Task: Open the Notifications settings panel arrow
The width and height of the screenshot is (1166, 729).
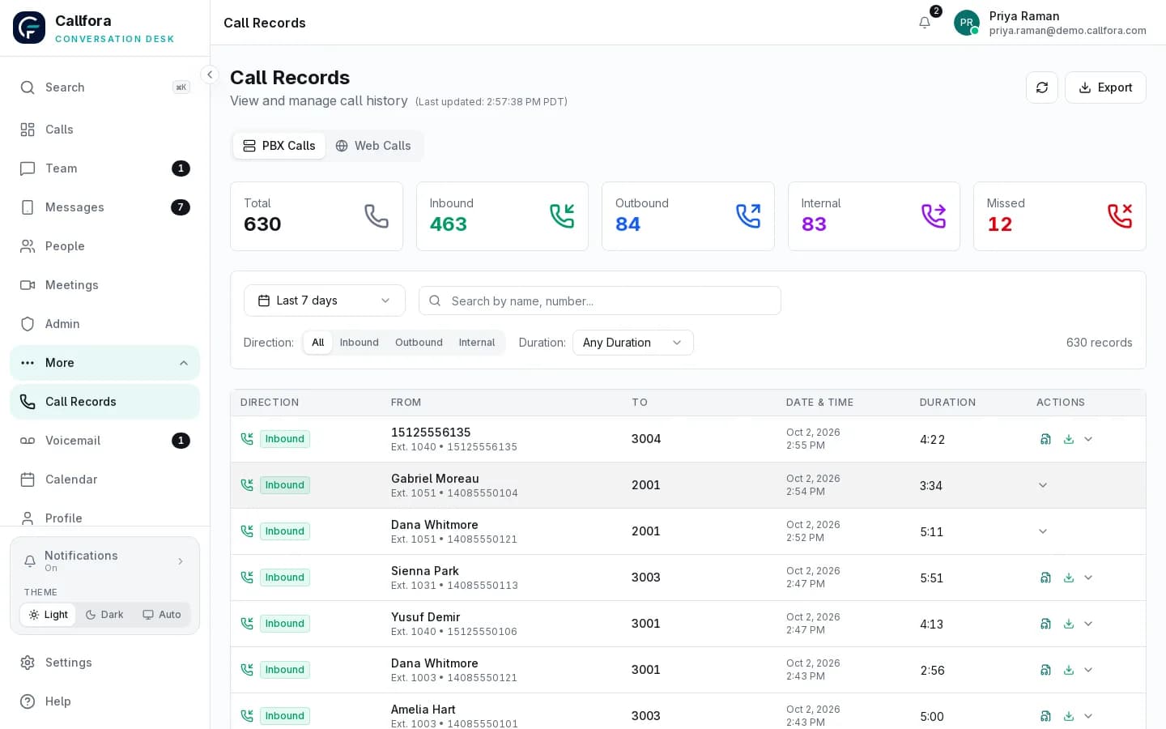Action: (181, 561)
